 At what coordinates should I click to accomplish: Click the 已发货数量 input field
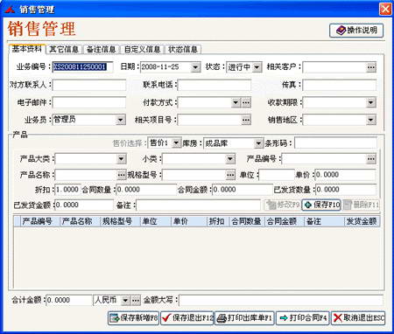tap(346, 190)
